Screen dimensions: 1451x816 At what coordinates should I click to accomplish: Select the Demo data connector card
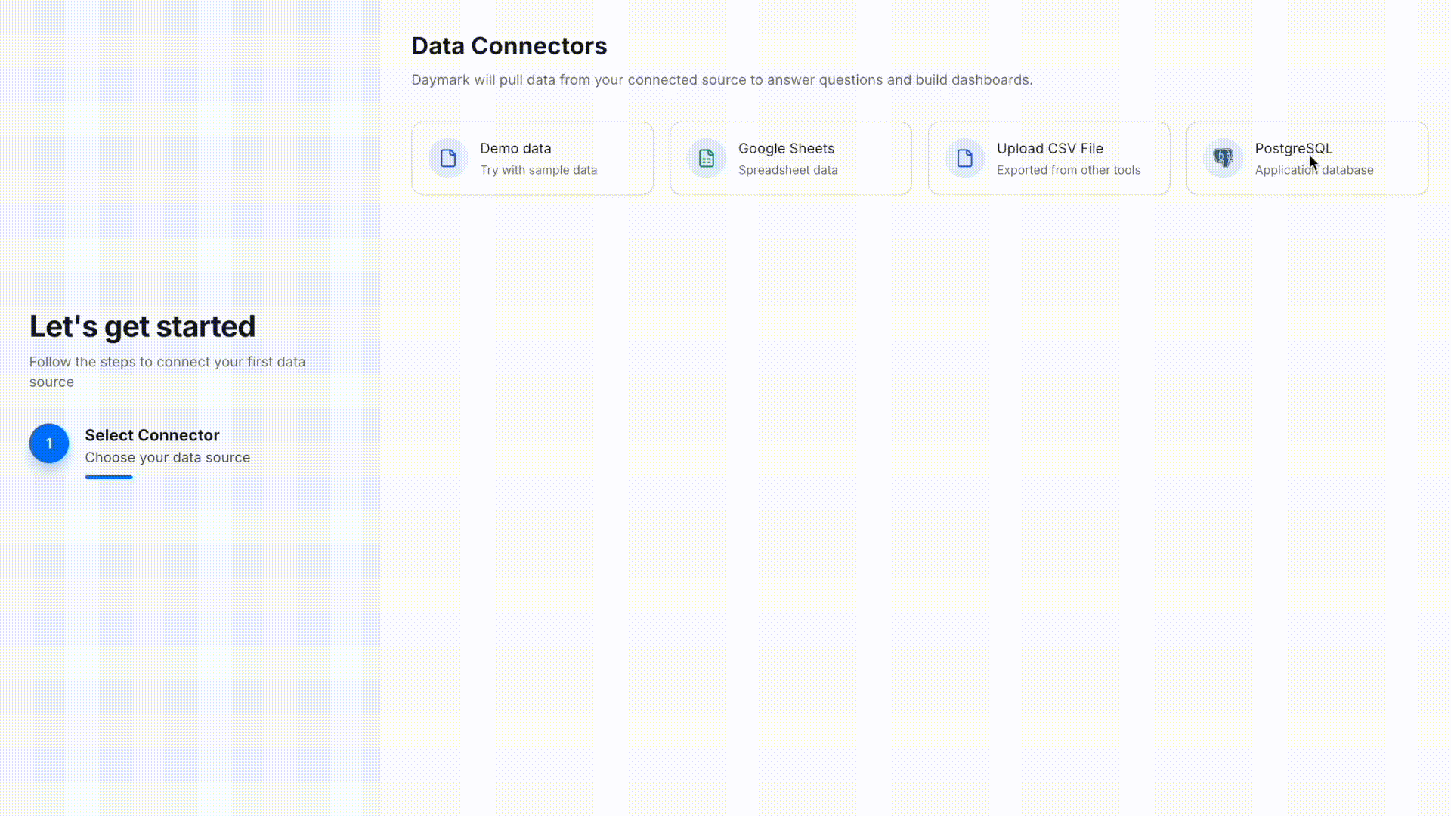pyautogui.click(x=532, y=158)
